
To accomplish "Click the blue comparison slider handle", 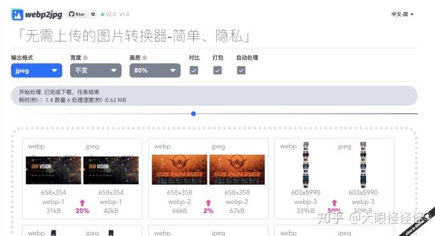I will [x=194, y=113].
